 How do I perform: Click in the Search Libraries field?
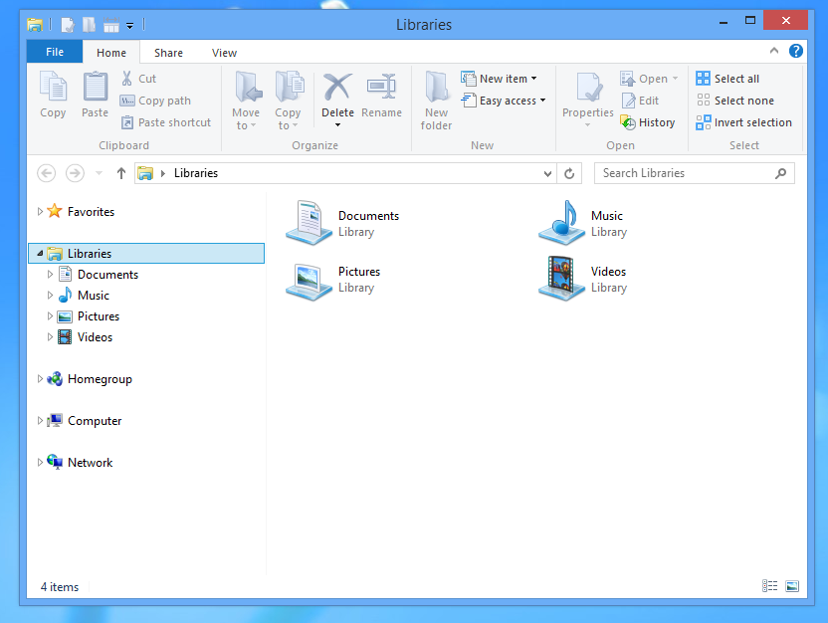coord(695,173)
